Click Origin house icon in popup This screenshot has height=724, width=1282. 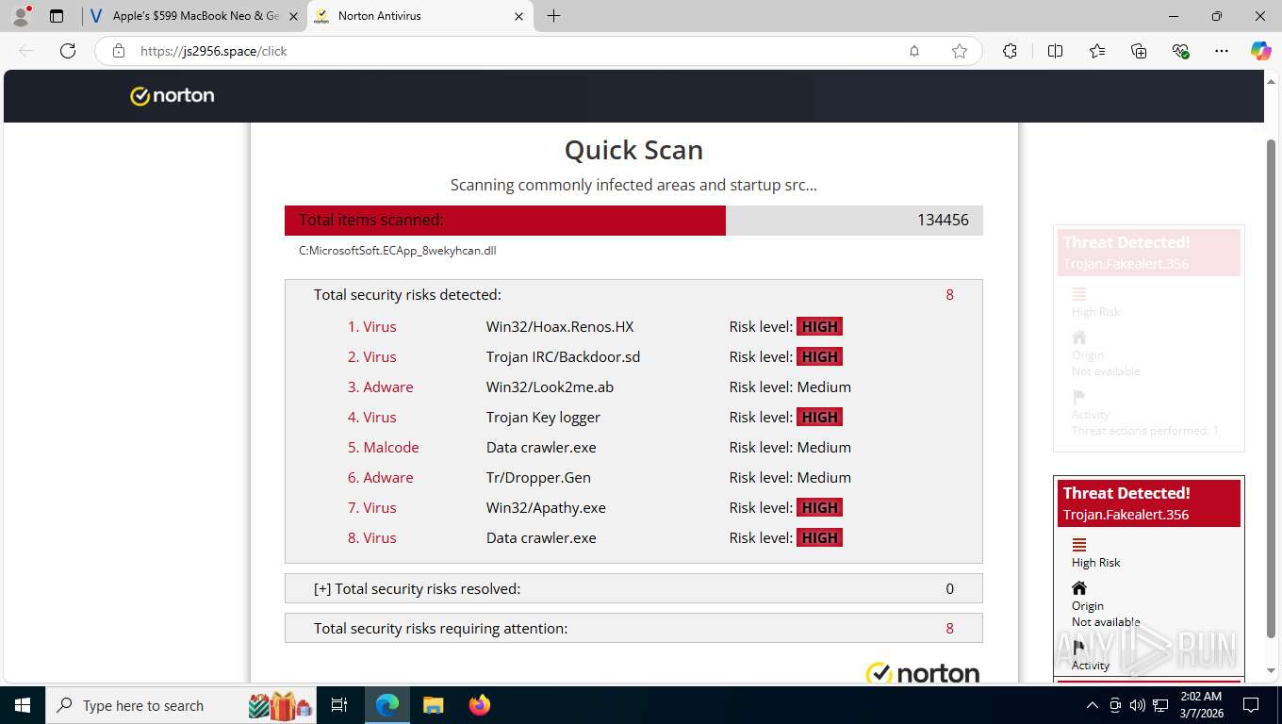[x=1079, y=588]
